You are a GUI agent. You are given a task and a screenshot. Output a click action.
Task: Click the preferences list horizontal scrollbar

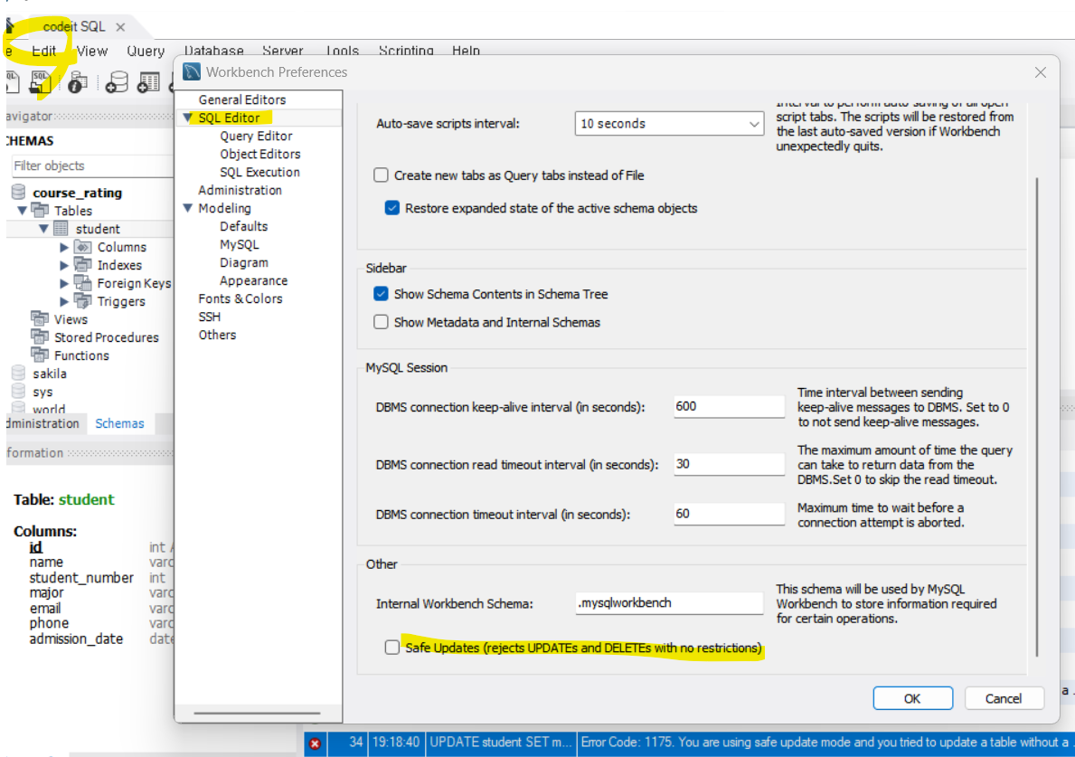(x=257, y=713)
